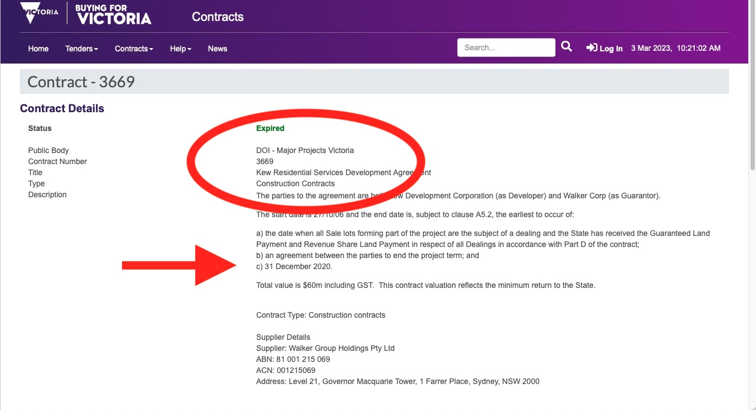Click the supplier ABN number line

(x=293, y=359)
